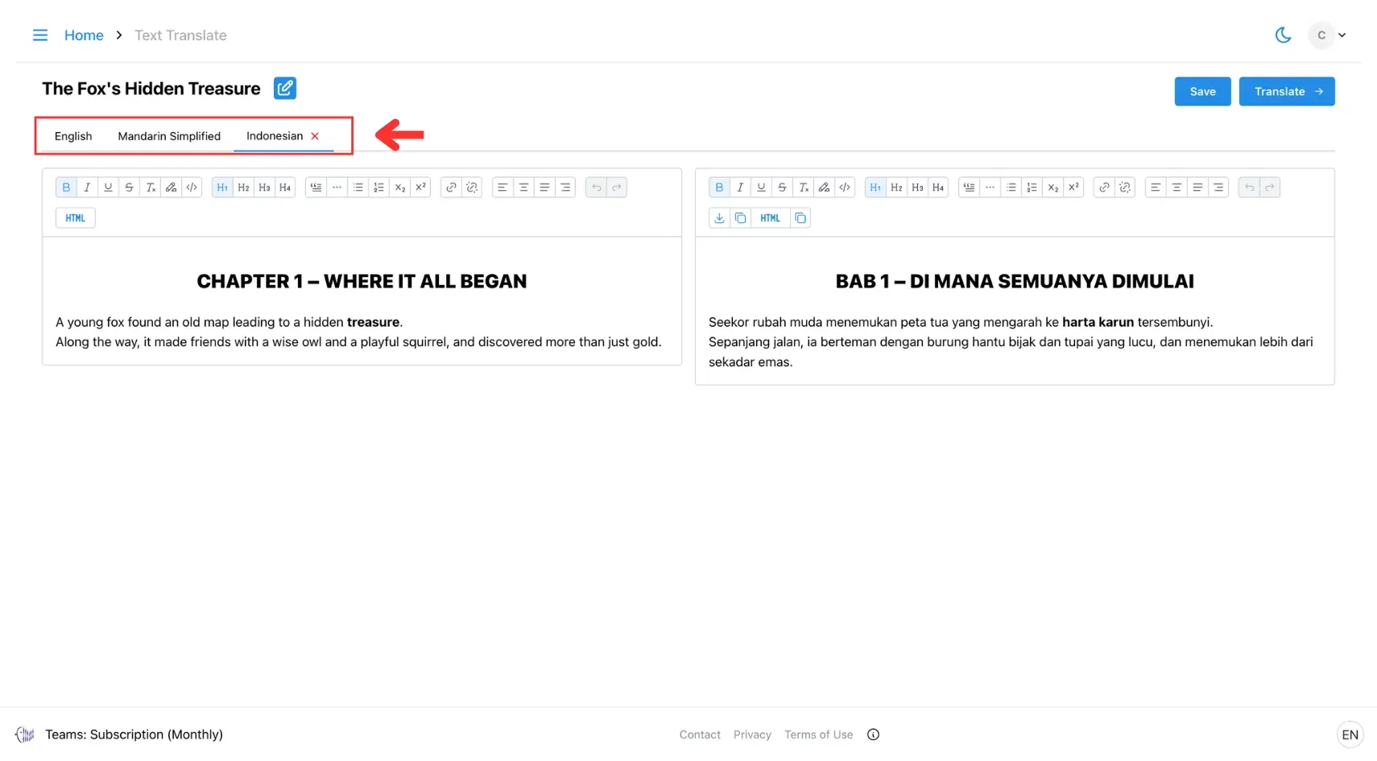The height and width of the screenshot is (761, 1377).
Task: Toggle Bold in the English source editor
Action: coord(66,188)
